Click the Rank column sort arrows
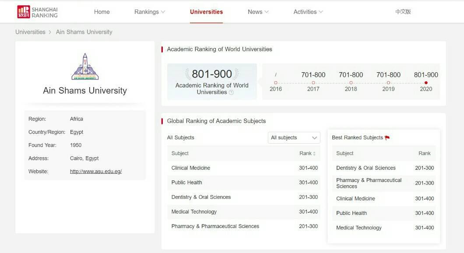Screen dimensions: 464x253 click(x=314, y=154)
